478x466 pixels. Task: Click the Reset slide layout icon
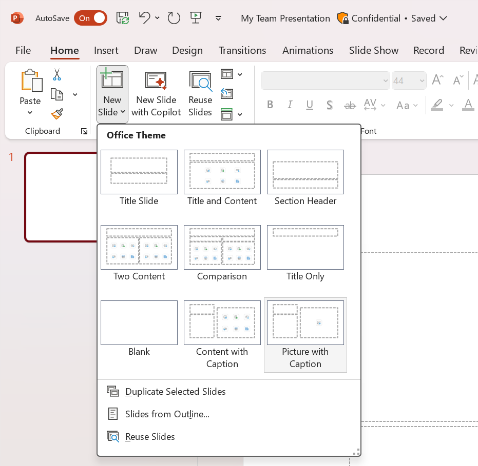click(x=227, y=94)
